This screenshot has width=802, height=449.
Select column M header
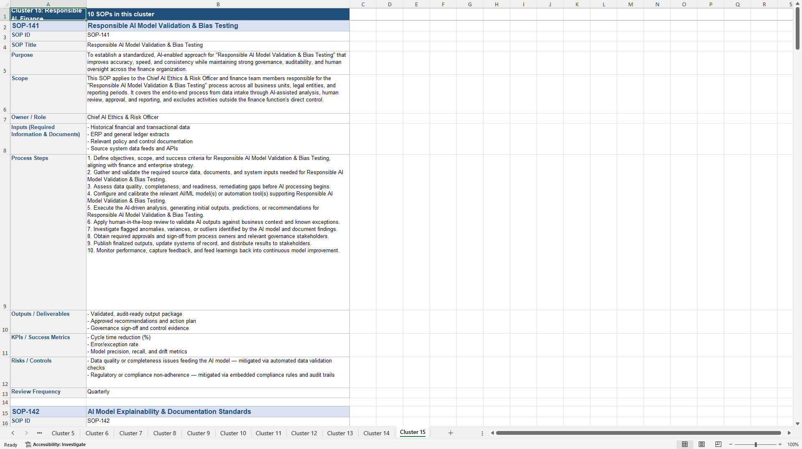click(x=630, y=4)
